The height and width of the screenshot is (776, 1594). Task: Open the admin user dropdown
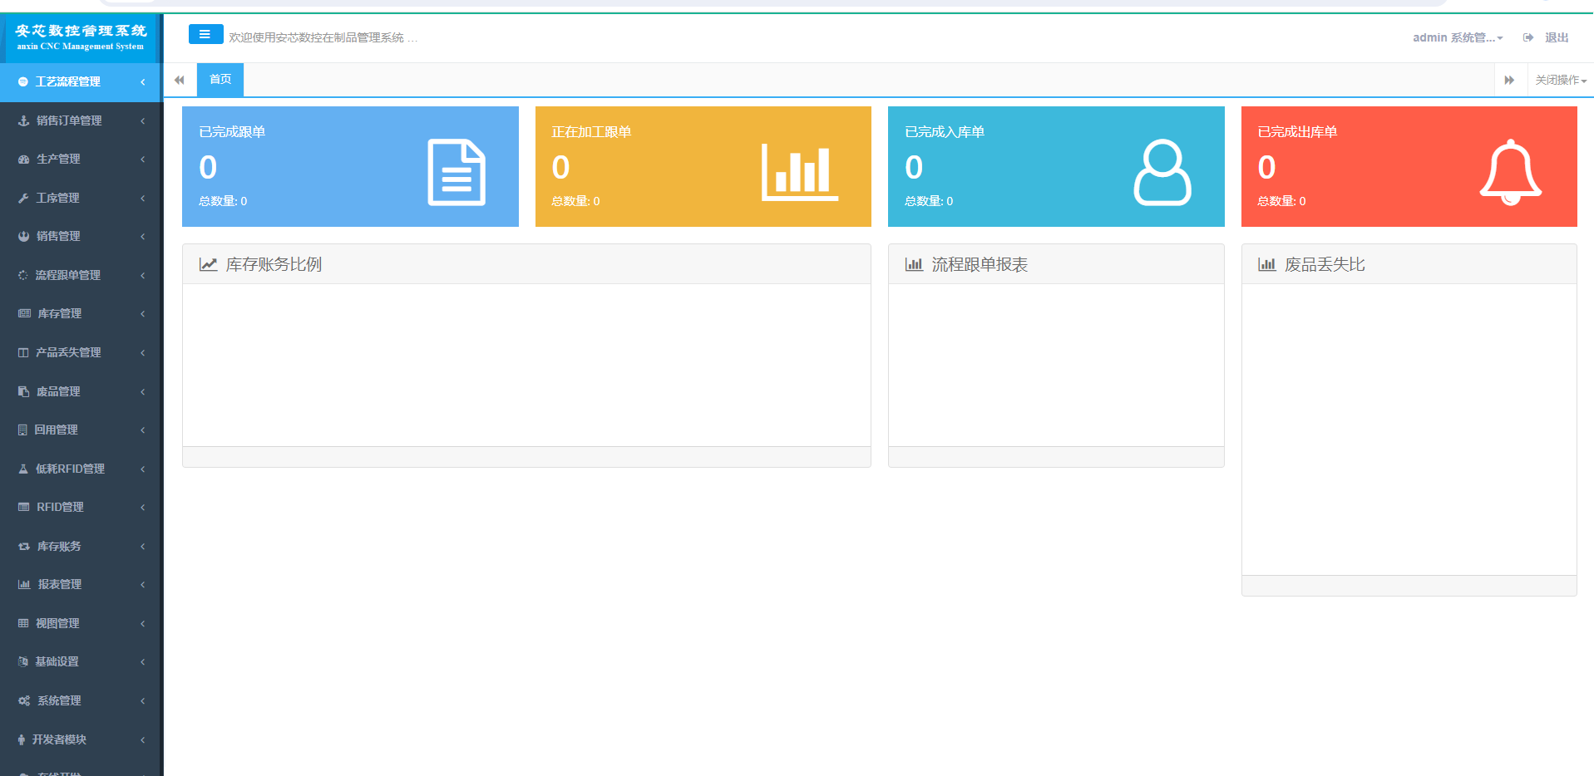coord(1458,37)
